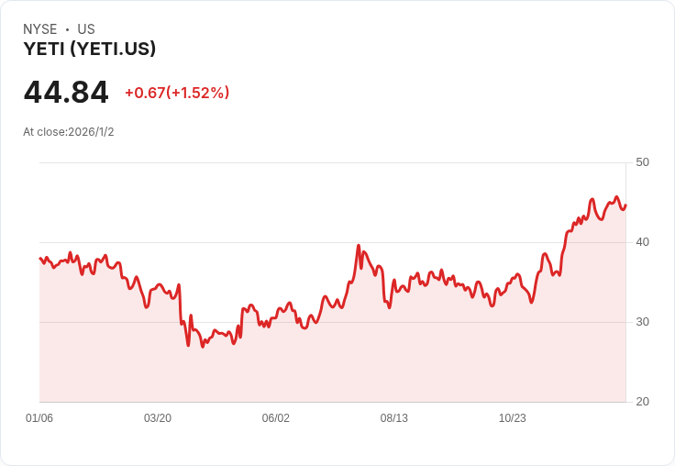Click the chart's lowest trough in April

click(x=203, y=346)
